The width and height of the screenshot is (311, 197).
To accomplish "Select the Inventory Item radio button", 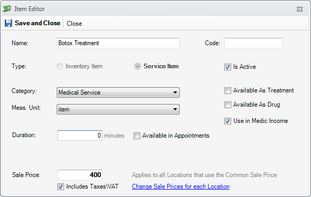I will click(60, 66).
